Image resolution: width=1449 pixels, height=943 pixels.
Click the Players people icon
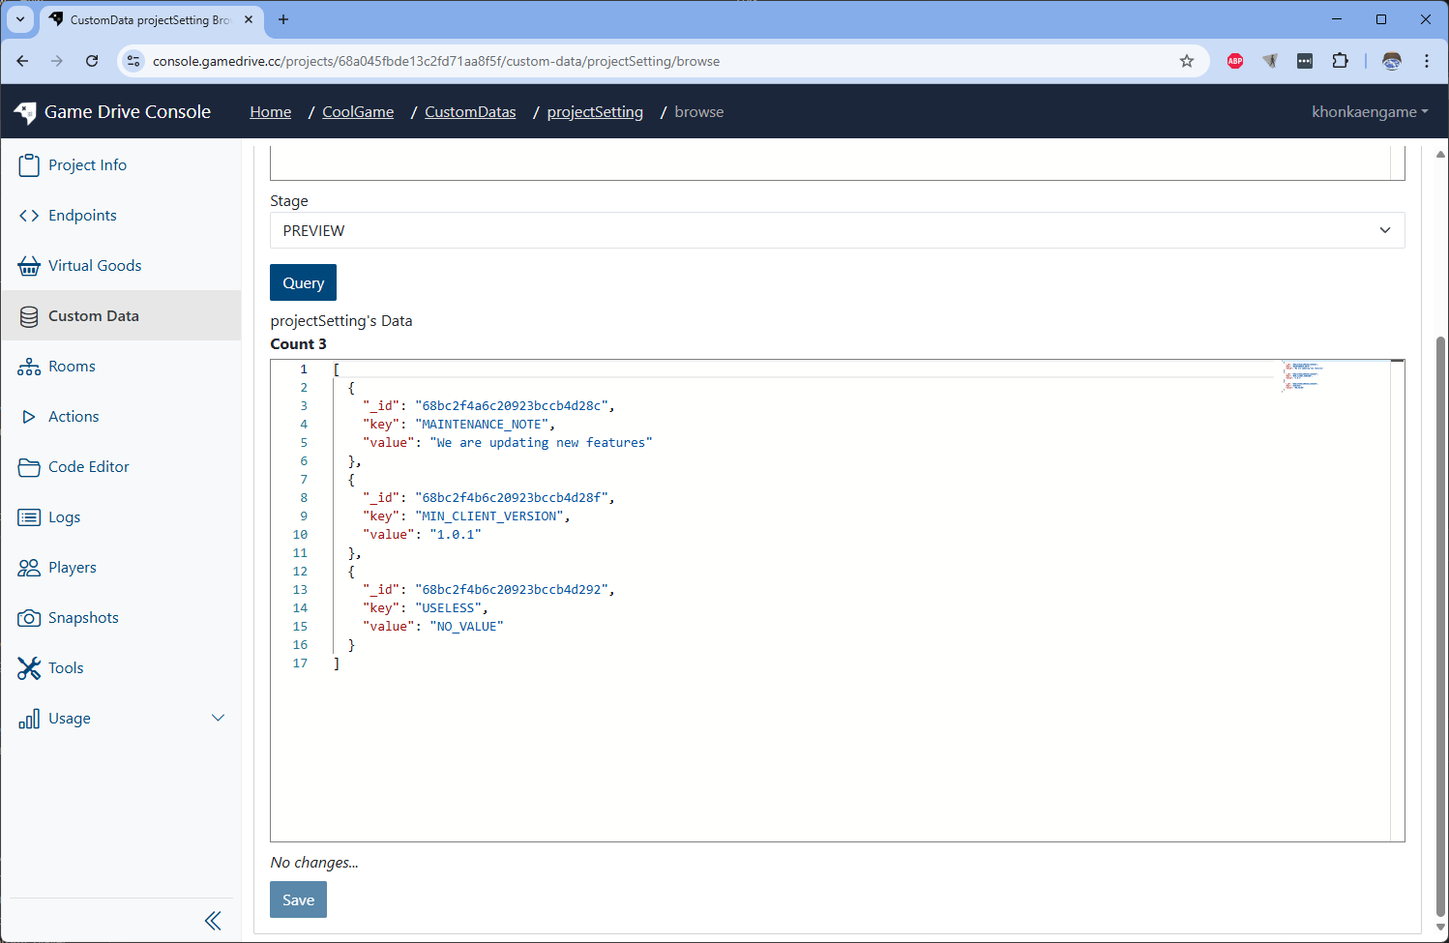coord(29,568)
